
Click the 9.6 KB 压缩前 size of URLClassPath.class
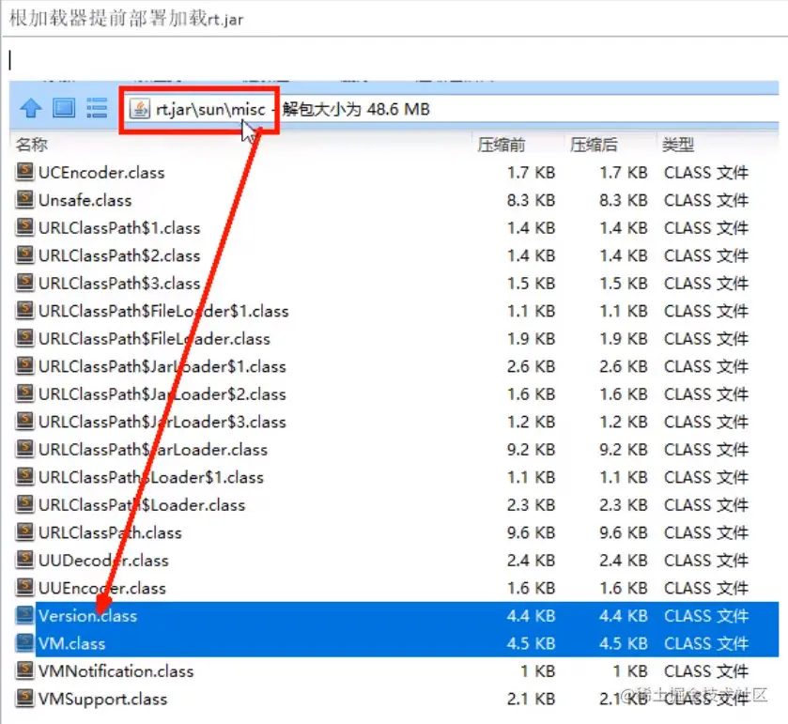531,532
